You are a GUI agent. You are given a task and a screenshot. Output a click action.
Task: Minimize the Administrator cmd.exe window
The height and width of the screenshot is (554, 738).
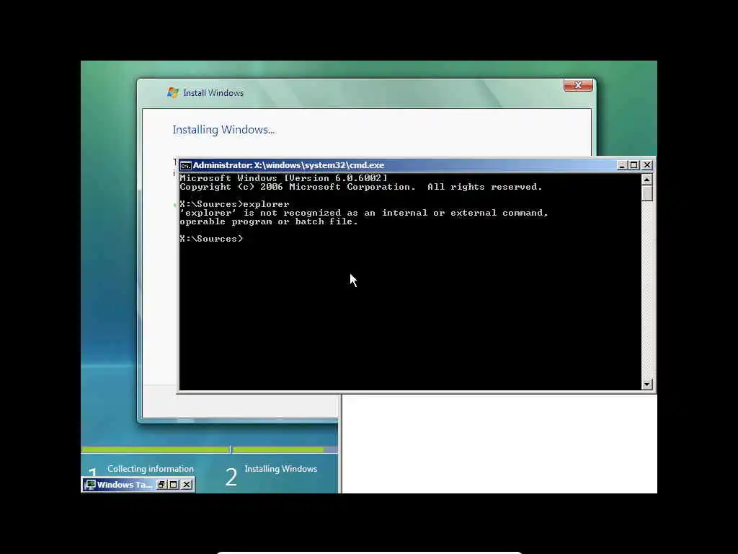click(622, 165)
